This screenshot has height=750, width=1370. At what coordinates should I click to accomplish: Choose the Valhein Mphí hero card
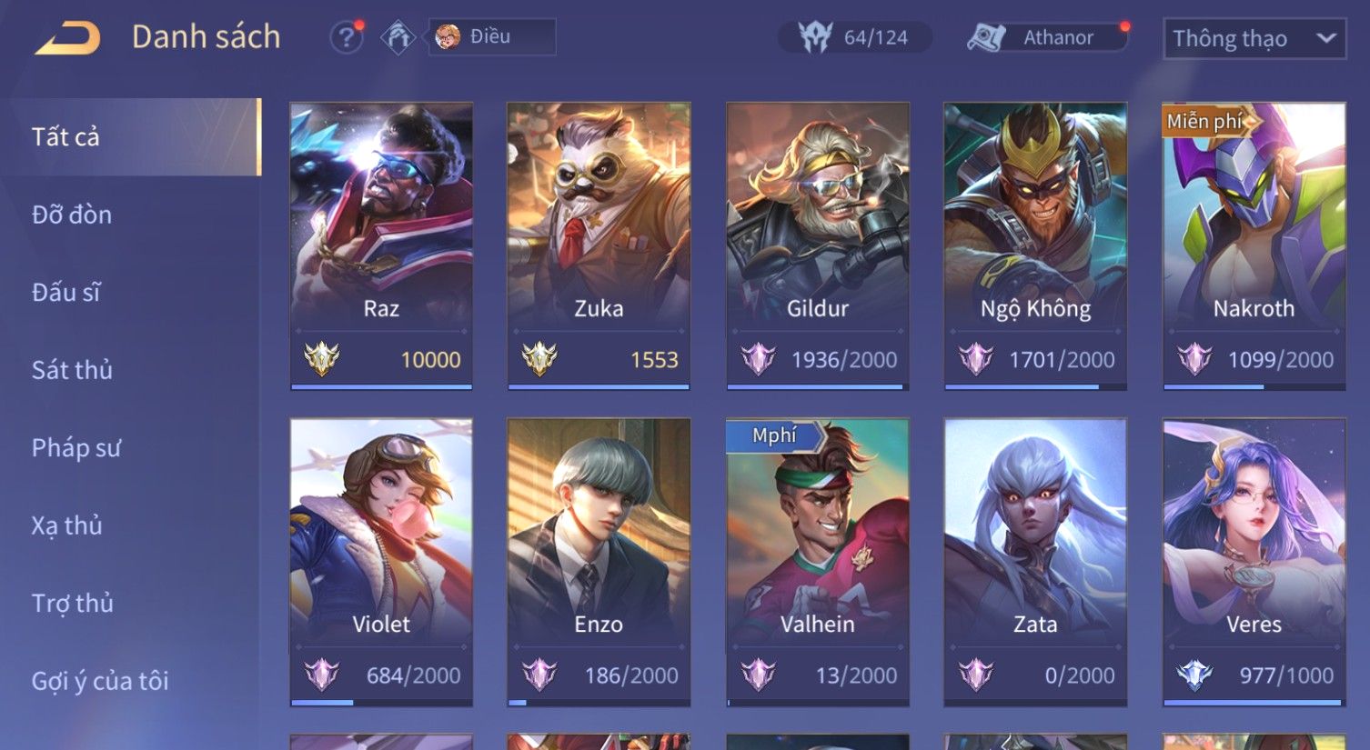pyautogui.click(x=817, y=562)
